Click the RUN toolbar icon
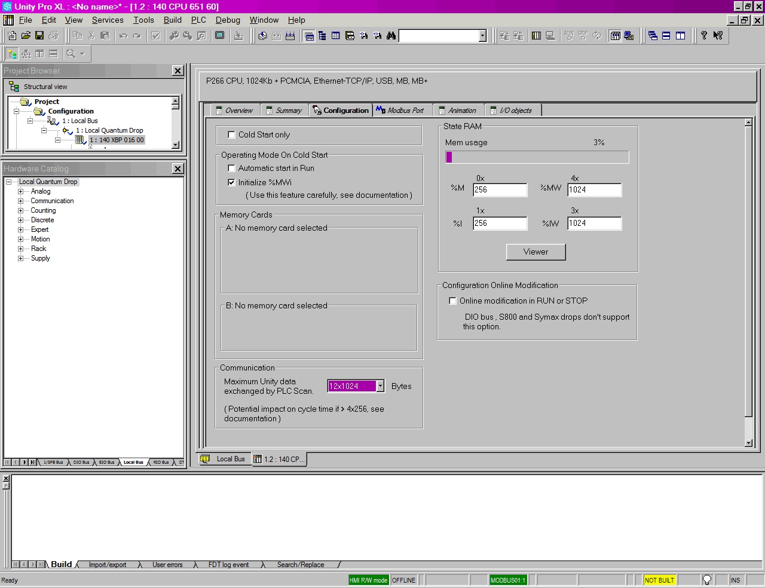Screen dimensions: 765x588 tap(569, 36)
